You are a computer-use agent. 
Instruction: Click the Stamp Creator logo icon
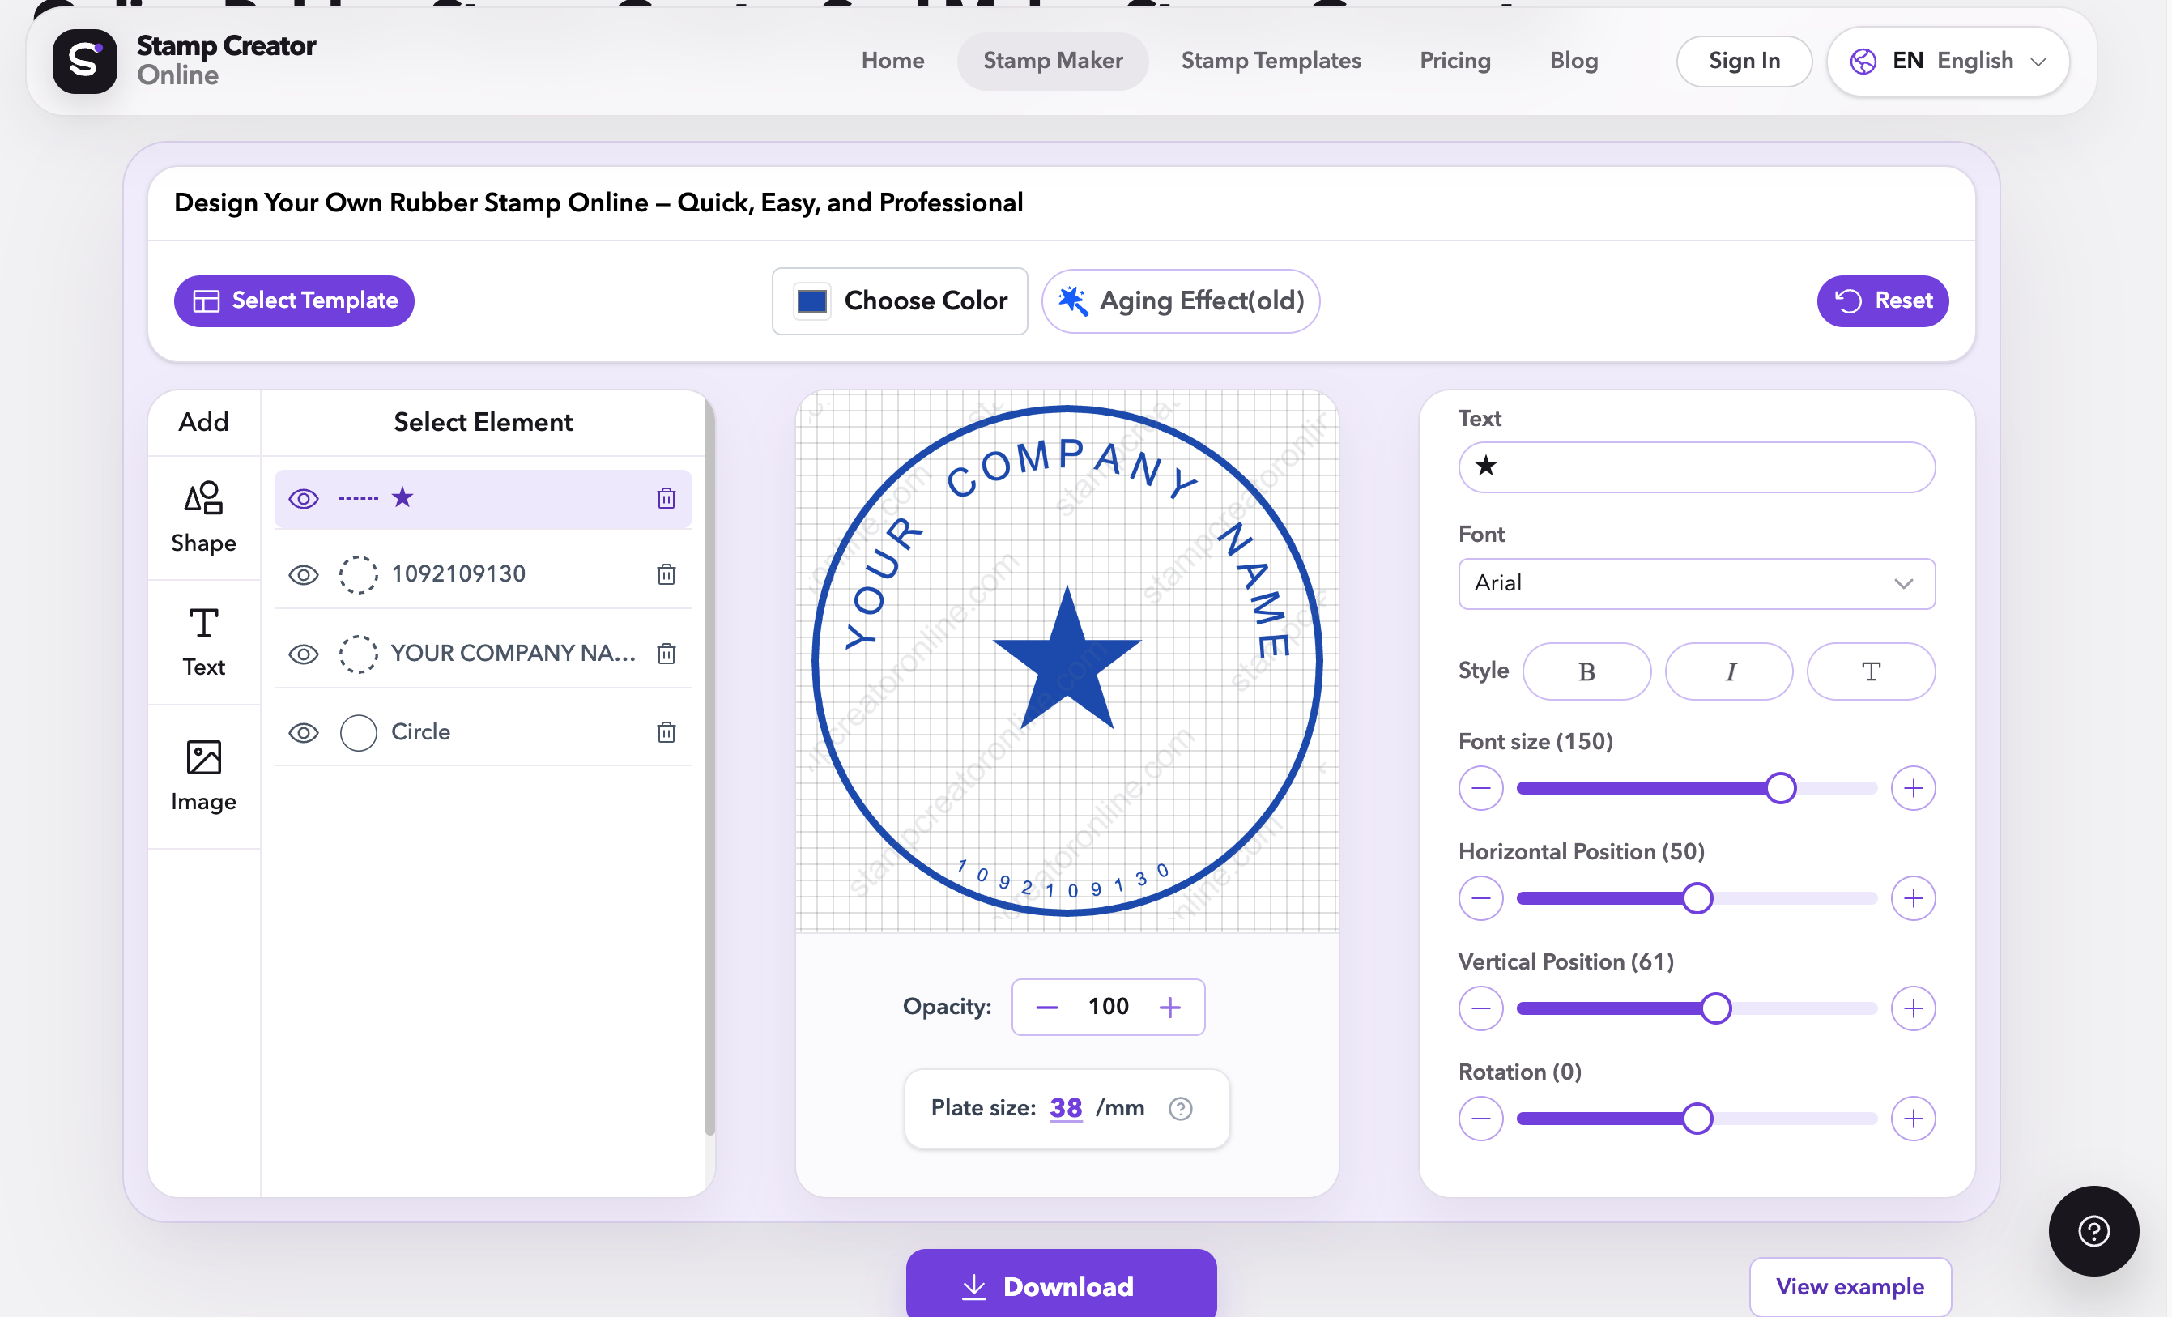pos(84,61)
